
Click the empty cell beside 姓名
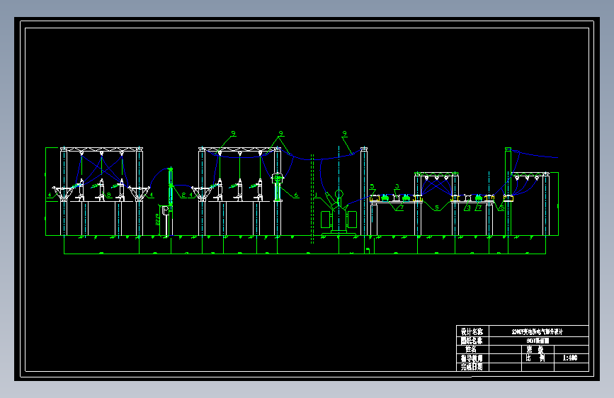505,349
